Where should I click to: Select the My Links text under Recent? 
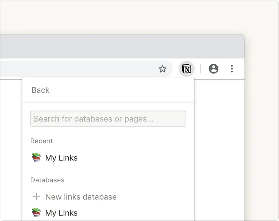click(x=61, y=158)
